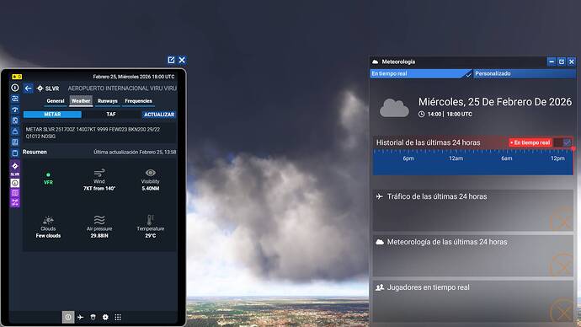Screen dimensions: 581x327
Task: Select the Personalizado weather mode
Action: tap(525, 73)
